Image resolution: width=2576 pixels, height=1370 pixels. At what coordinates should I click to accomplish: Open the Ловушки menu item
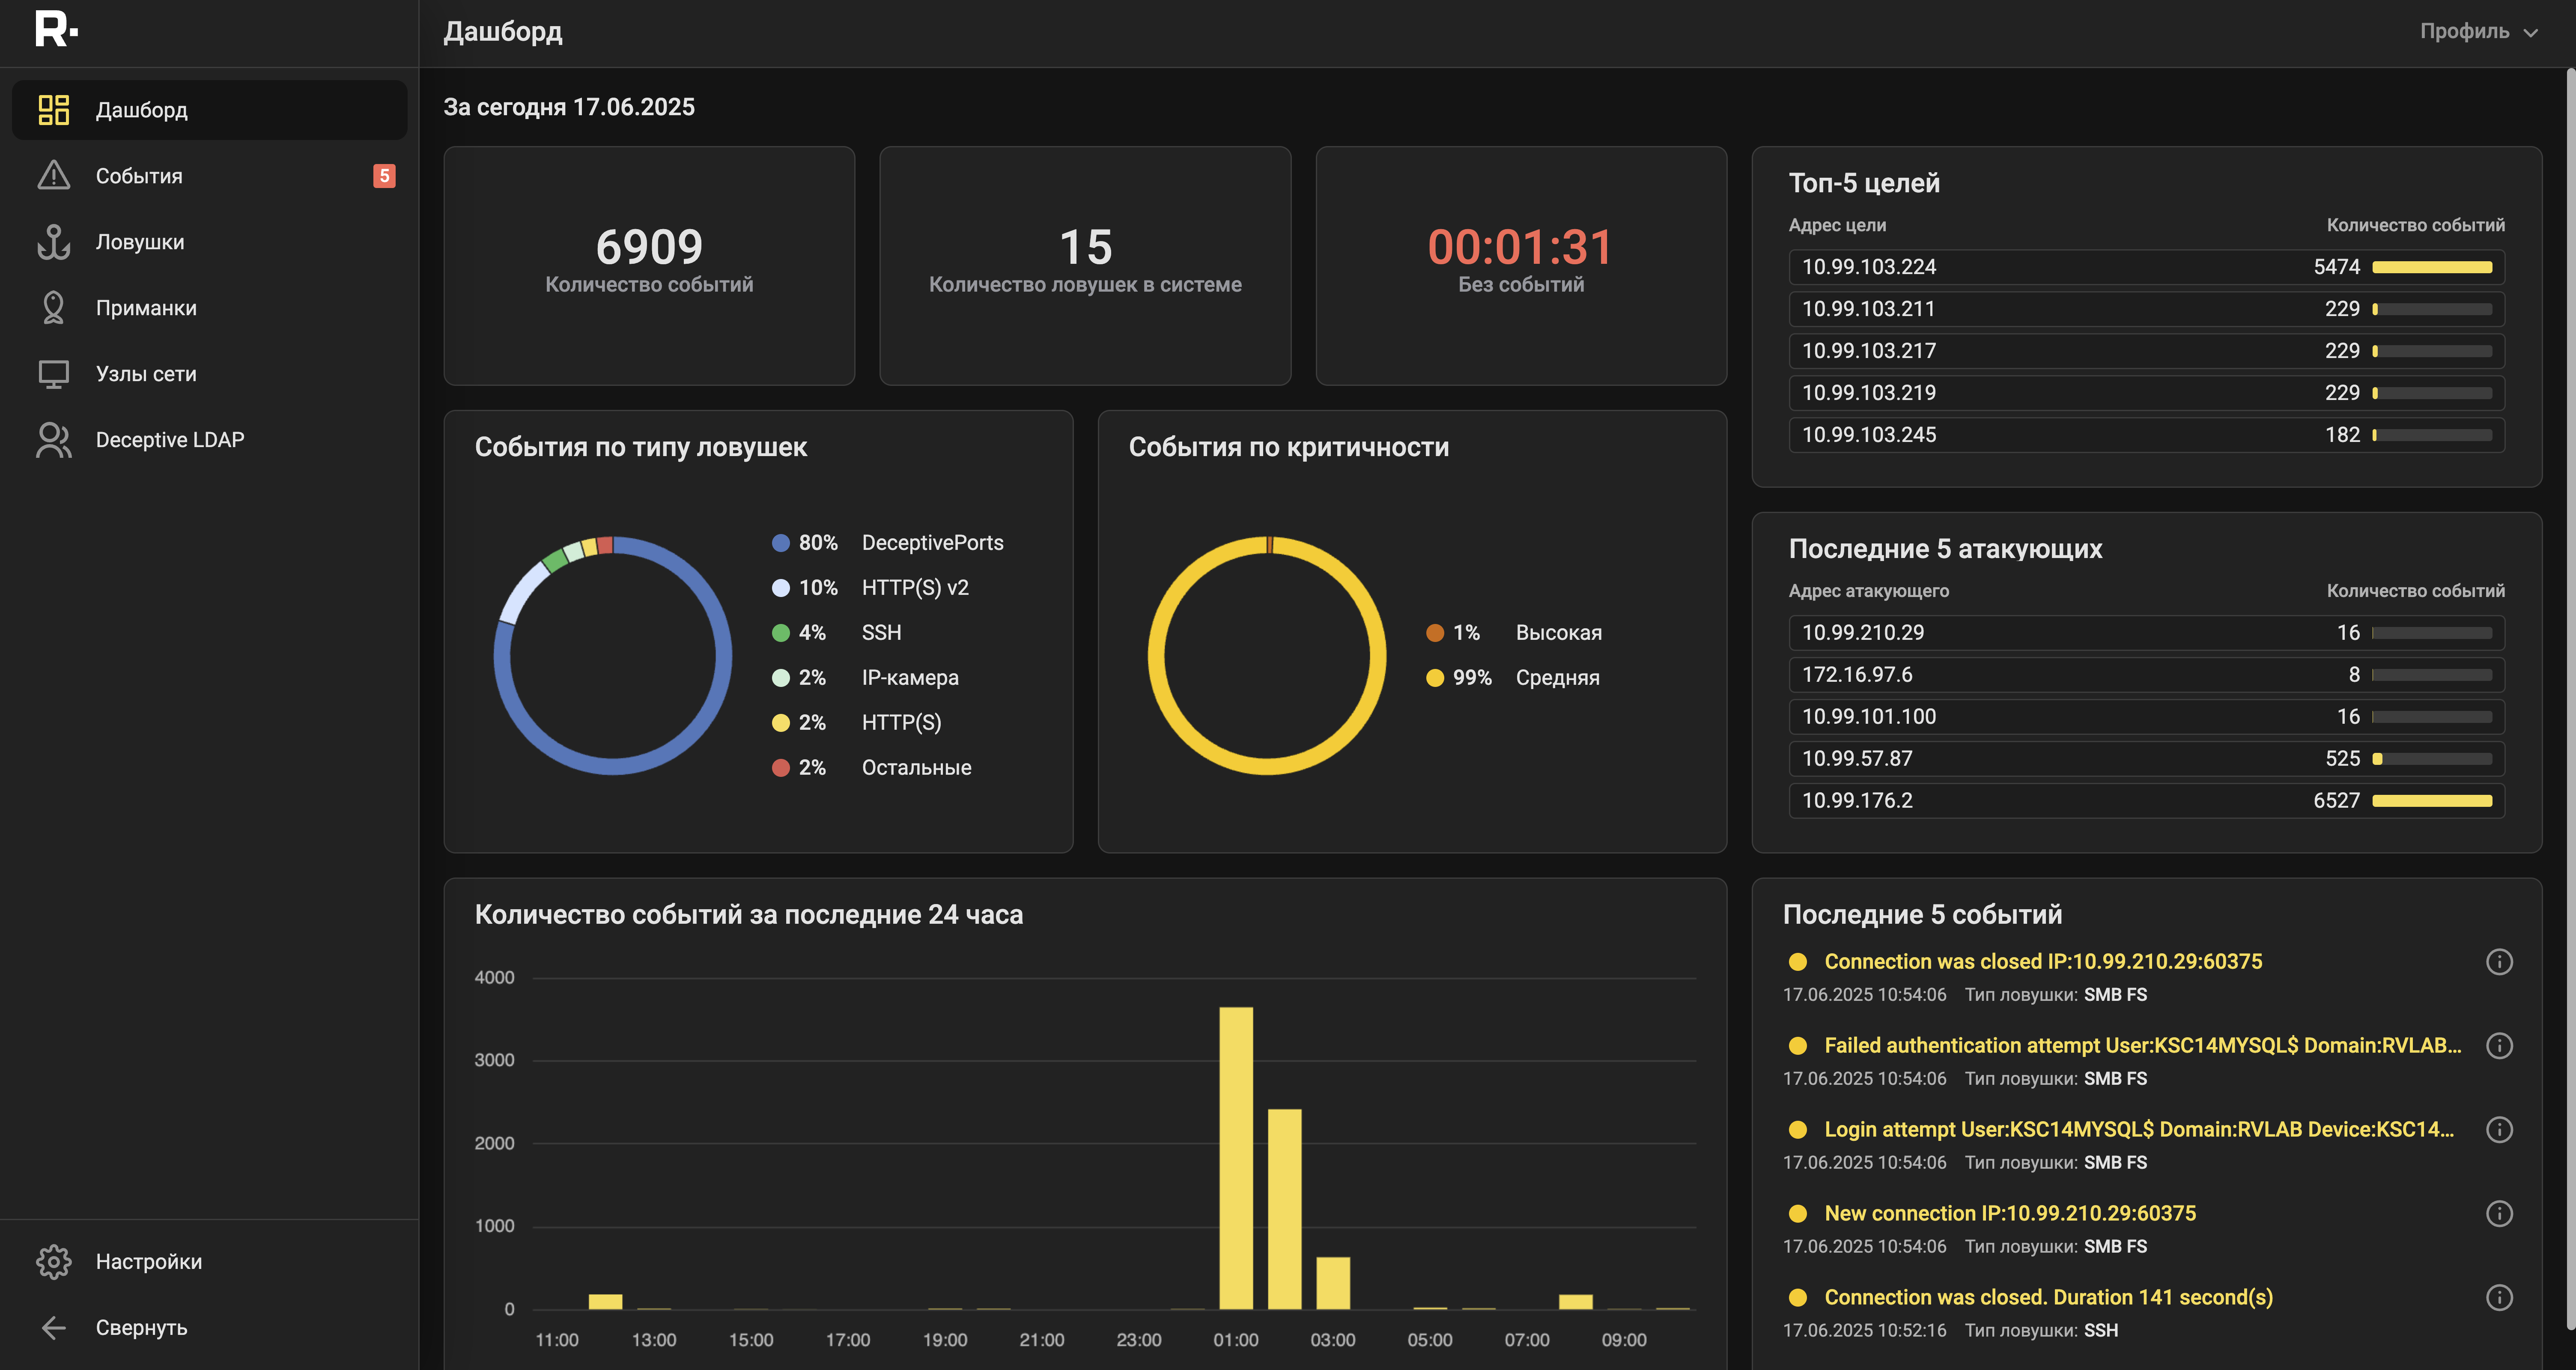(x=140, y=242)
